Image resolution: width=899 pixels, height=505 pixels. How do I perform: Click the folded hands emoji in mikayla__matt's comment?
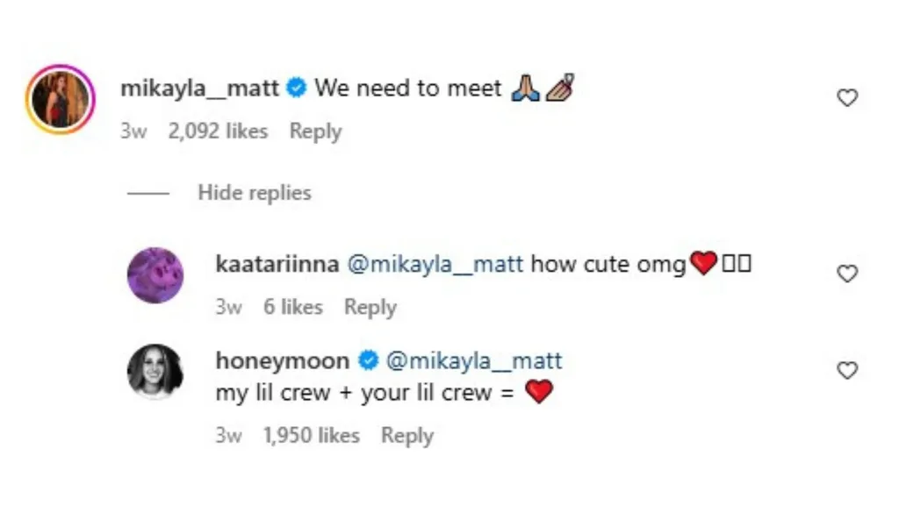[525, 88]
